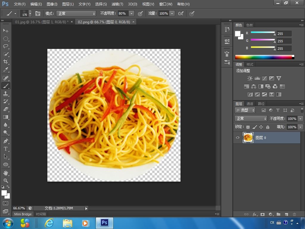
Task: Select the Ellipse shape tool
Action: 6,165
